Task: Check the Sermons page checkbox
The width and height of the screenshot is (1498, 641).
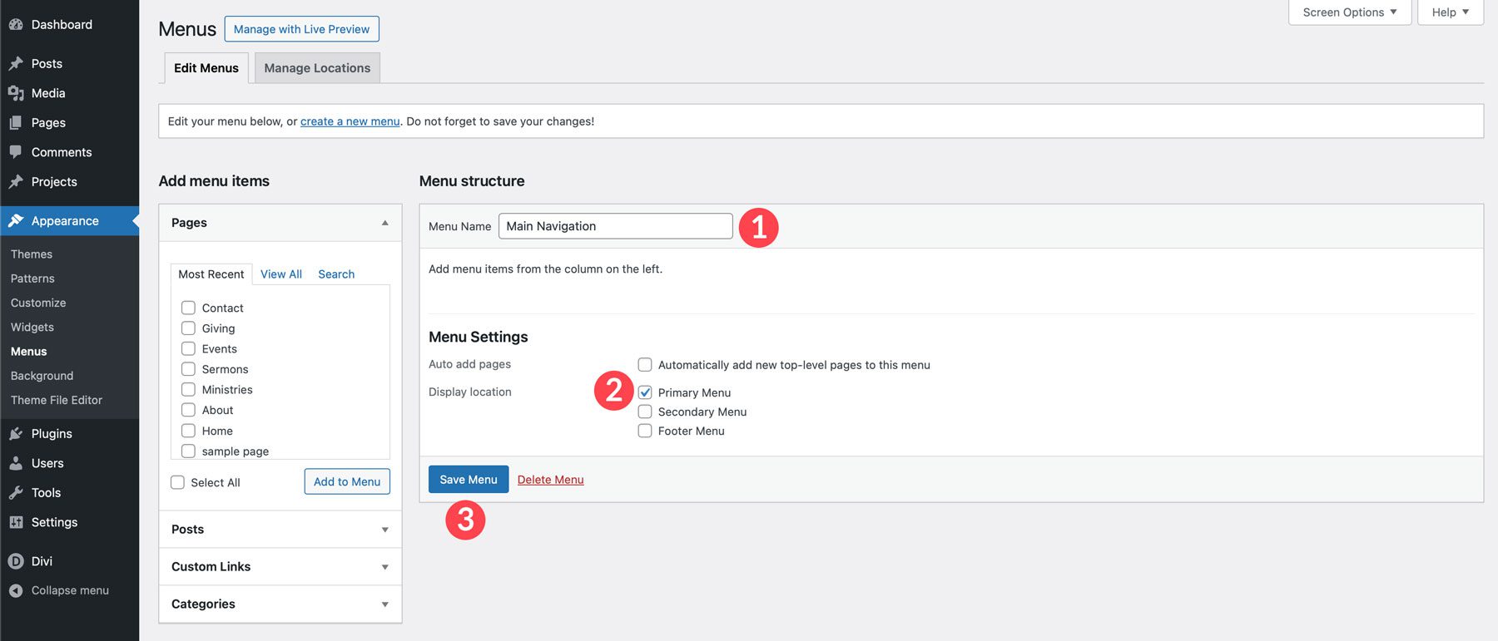Action: coord(188,368)
